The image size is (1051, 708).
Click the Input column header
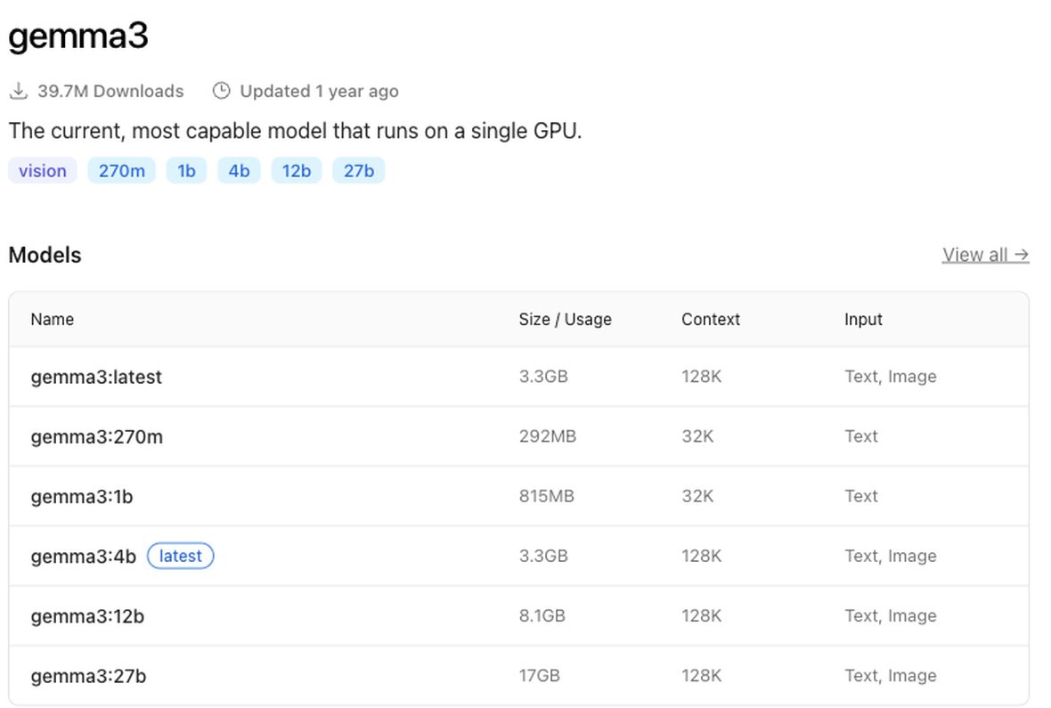point(863,319)
